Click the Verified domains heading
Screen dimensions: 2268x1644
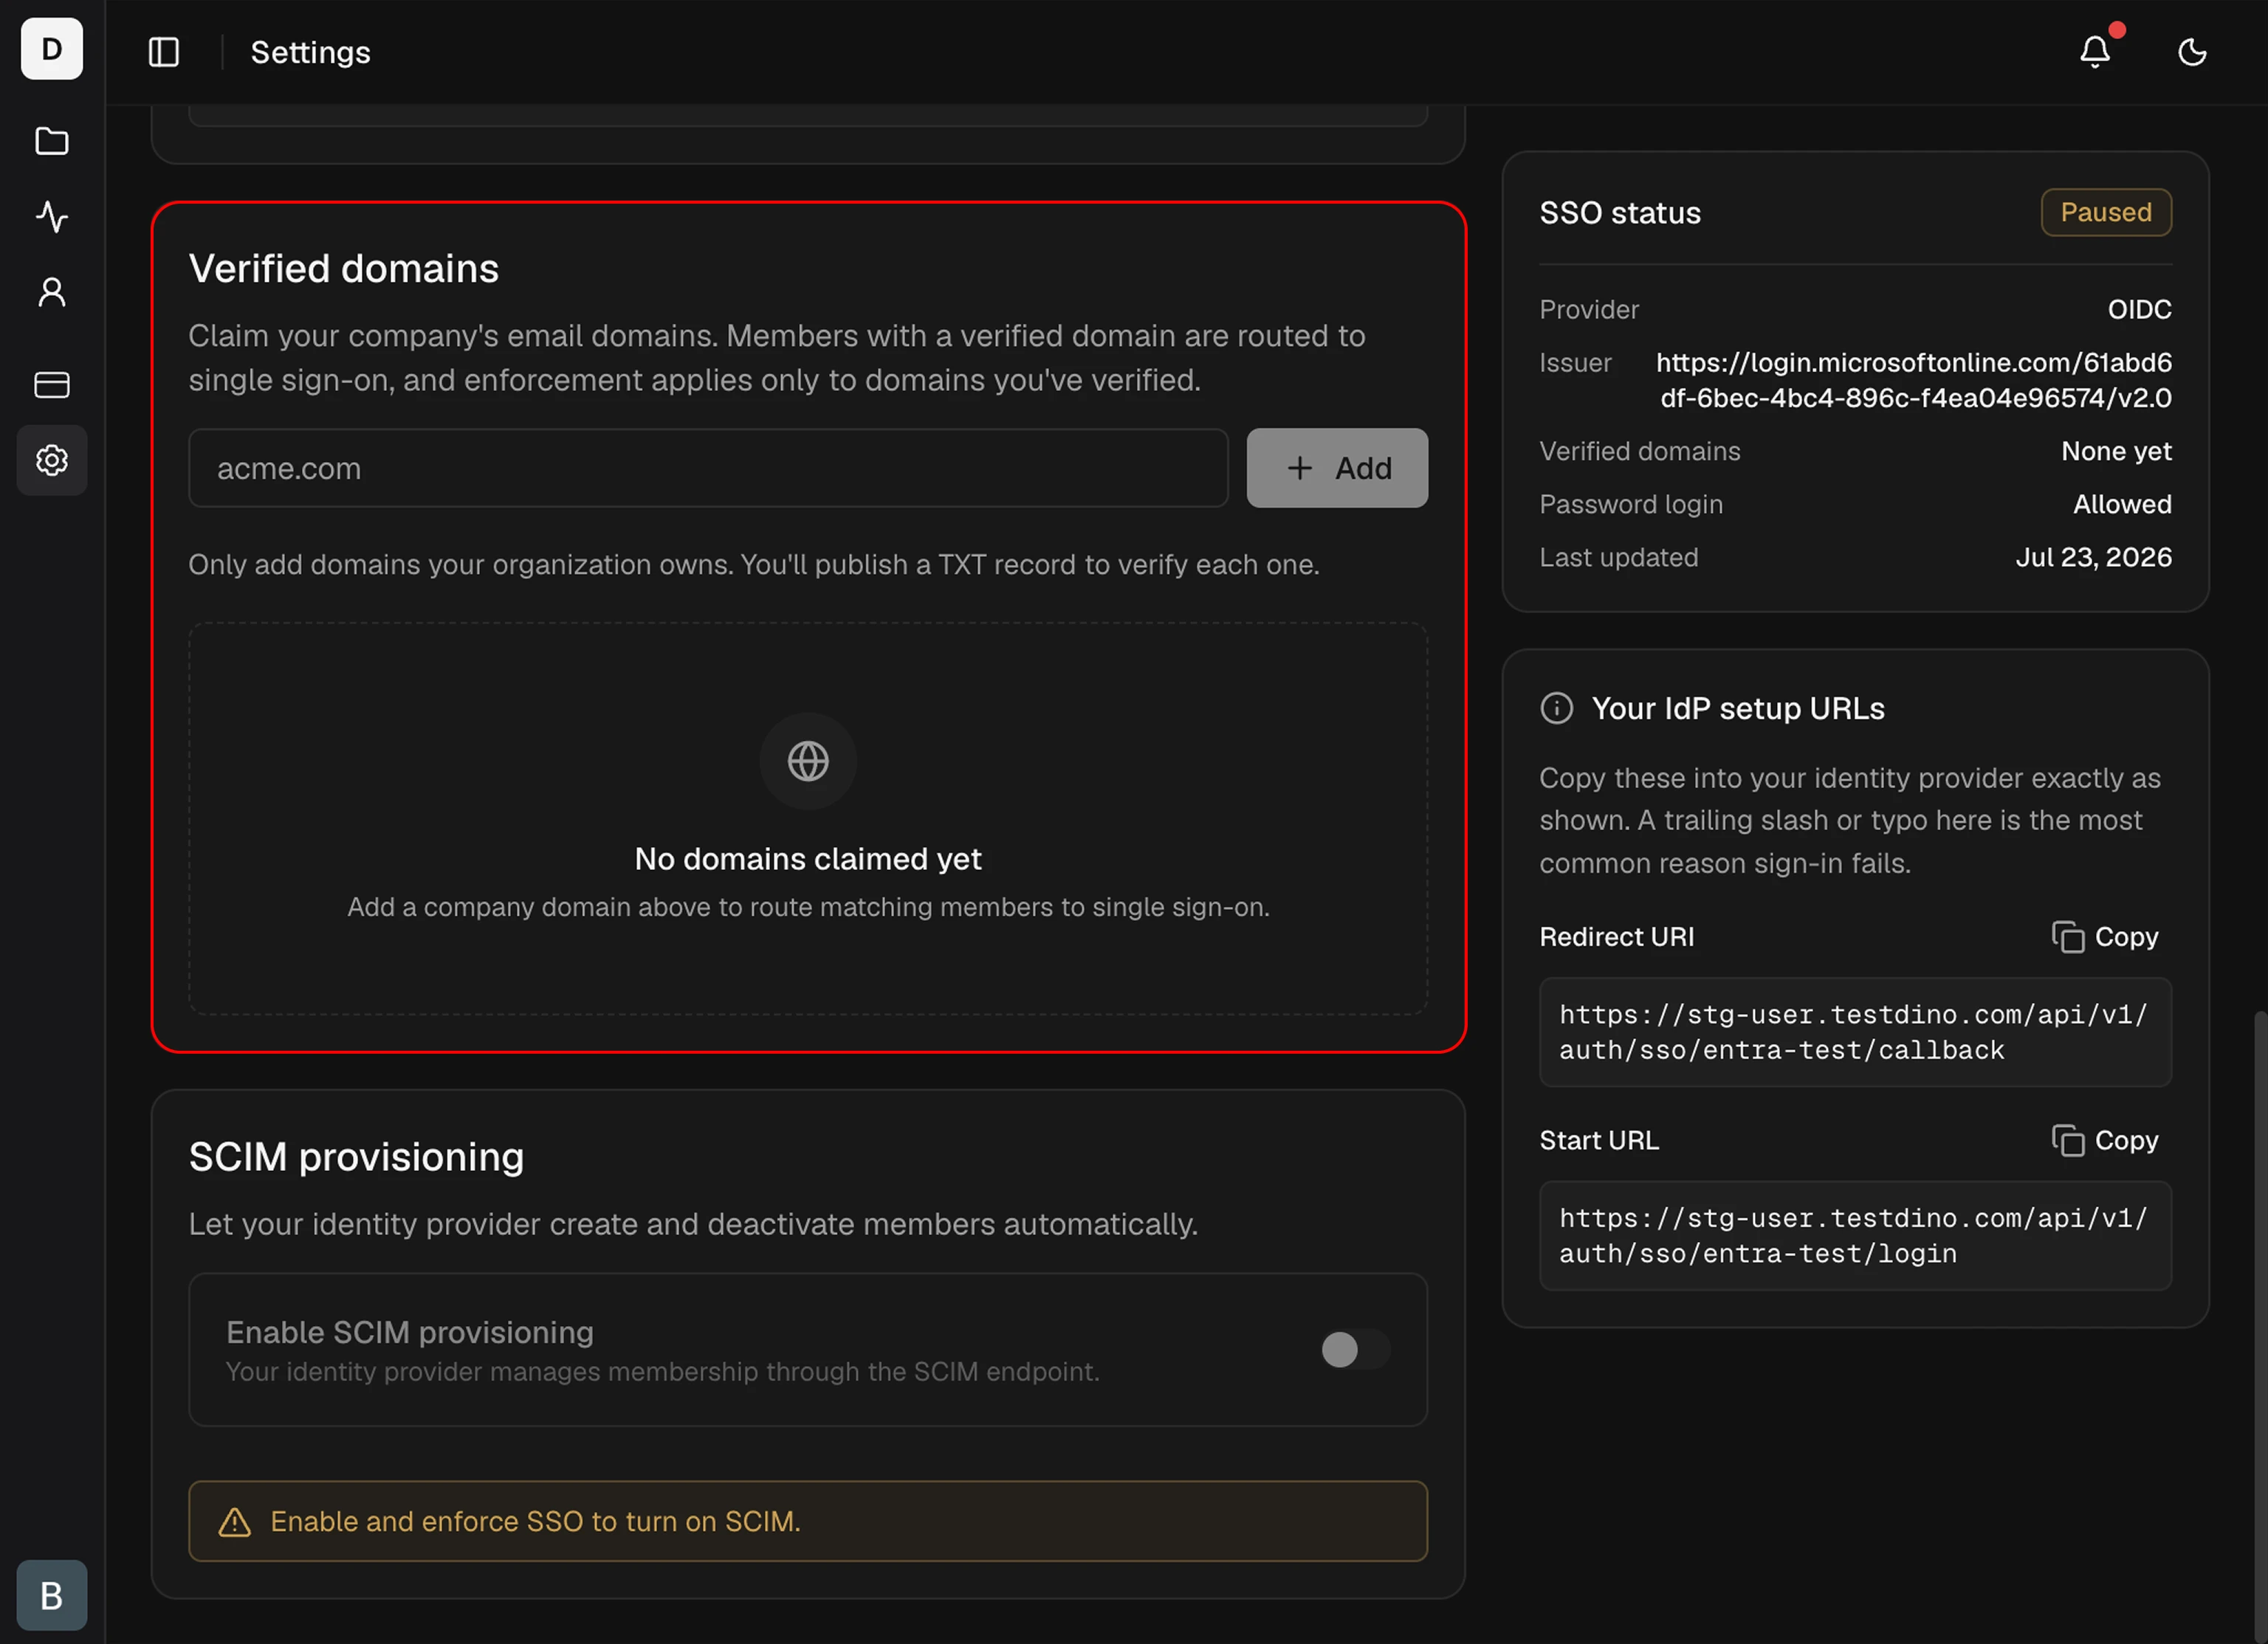[x=344, y=269]
